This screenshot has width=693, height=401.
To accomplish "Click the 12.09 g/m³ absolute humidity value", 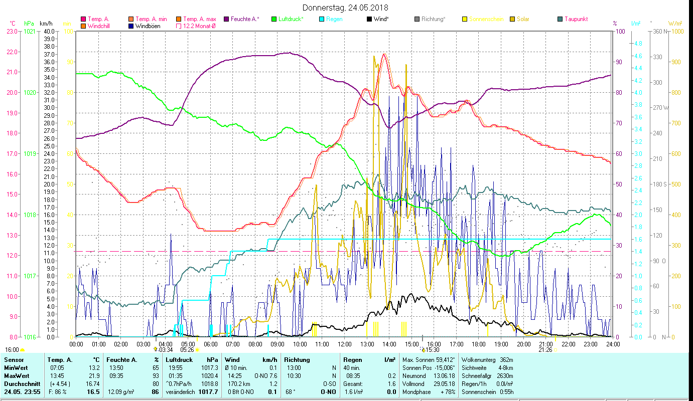I will click(122, 392).
